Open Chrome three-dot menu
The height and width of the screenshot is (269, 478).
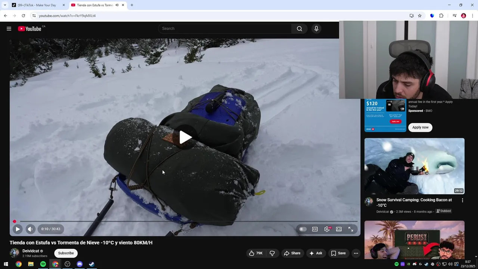tap(473, 16)
